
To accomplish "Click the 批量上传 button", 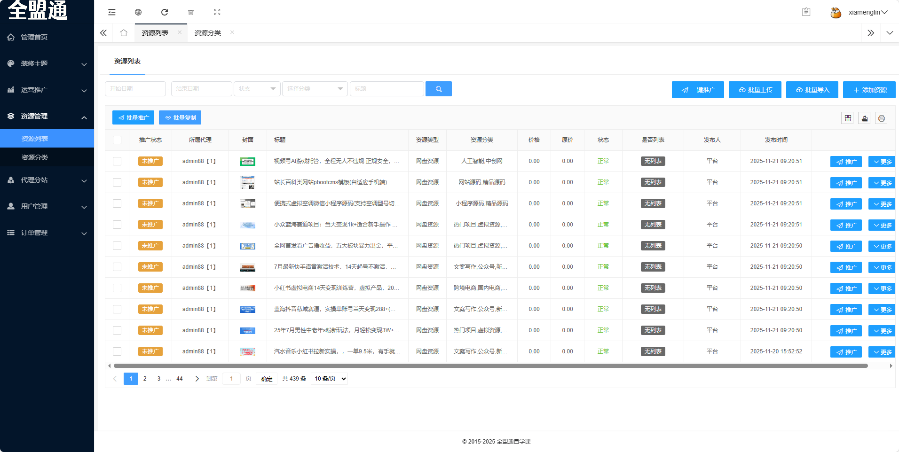I will click(755, 90).
